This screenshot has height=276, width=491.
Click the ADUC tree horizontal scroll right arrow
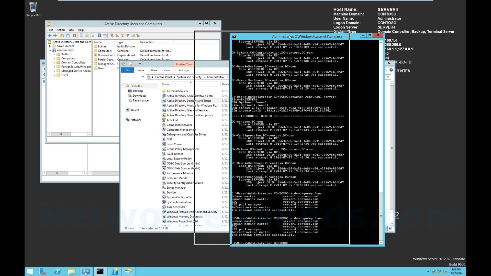[x=89, y=134]
